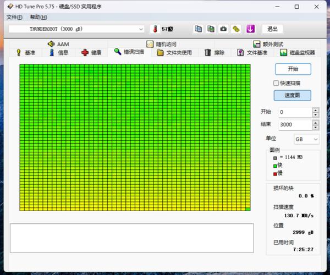Click the end position field showing 3000
The image size is (330, 275).
[295, 124]
